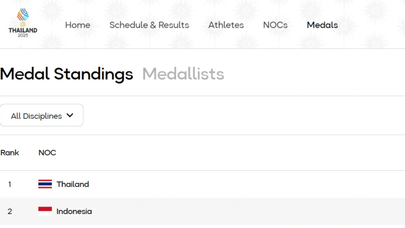Select the Medal Standings tab
The height and width of the screenshot is (228, 405).
click(x=66, y=73)
